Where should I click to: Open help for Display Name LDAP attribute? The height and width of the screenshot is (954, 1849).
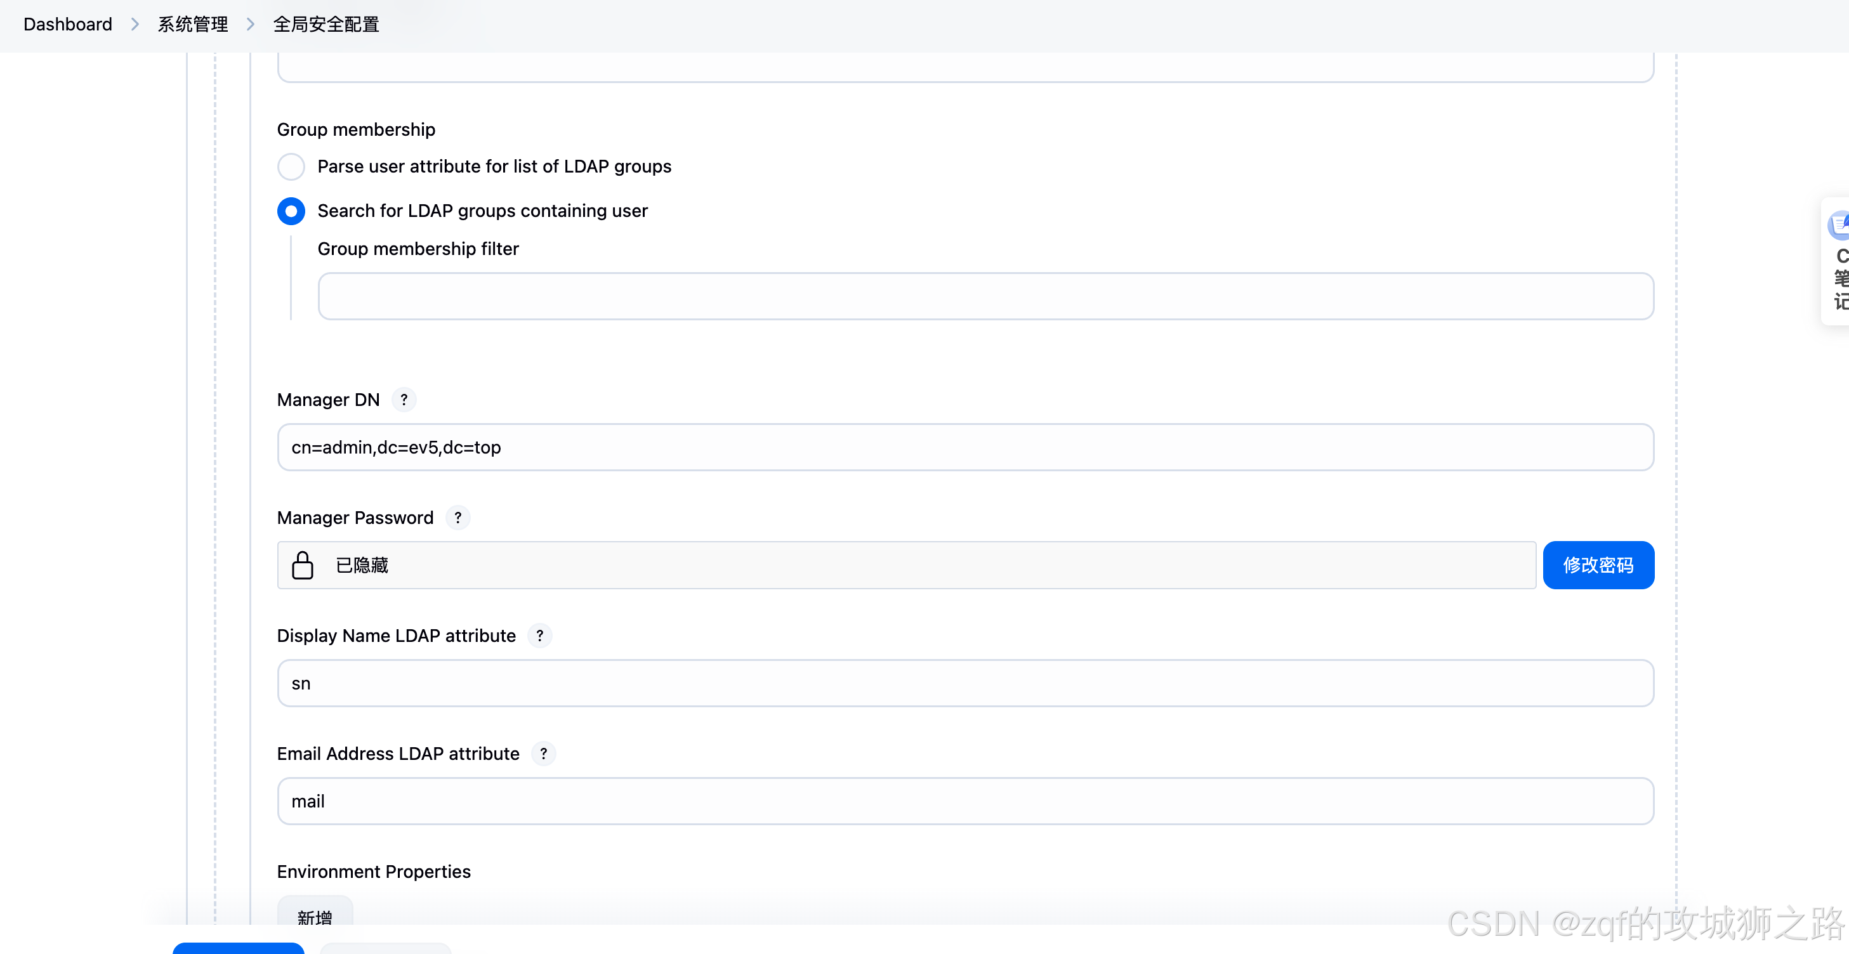[539, 636]
